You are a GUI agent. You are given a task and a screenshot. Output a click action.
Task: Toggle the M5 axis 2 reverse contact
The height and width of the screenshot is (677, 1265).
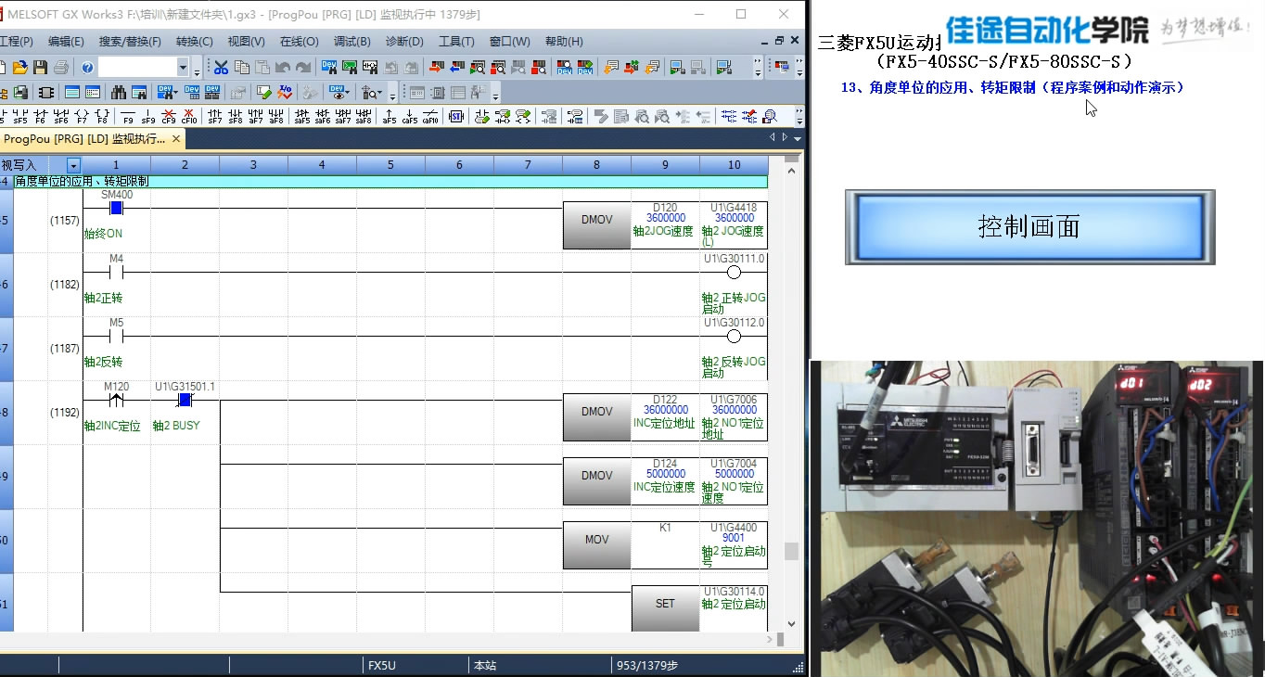pyautogui.click(x=116, y=337)
